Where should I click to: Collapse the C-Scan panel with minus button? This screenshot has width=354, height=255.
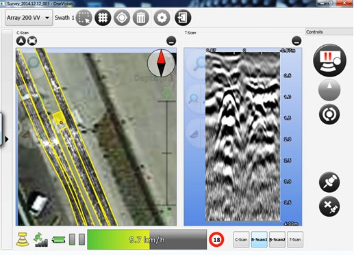[x=171, y=41]
